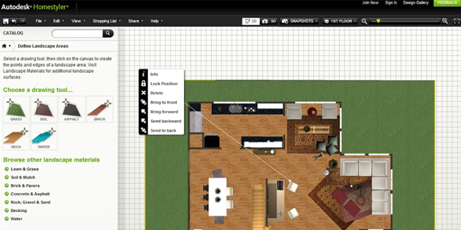
Task: Click green bullet next to Lawn & Grass
Action: 7,169
